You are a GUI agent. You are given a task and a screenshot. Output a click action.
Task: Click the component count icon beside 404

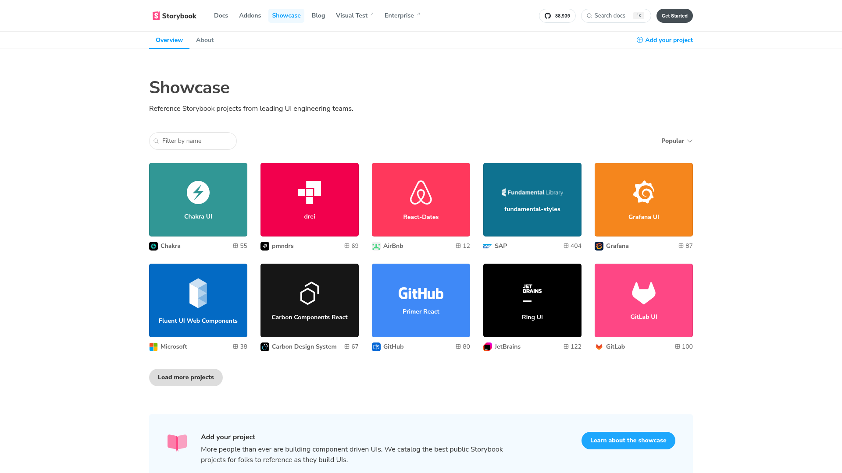[566, 246]
